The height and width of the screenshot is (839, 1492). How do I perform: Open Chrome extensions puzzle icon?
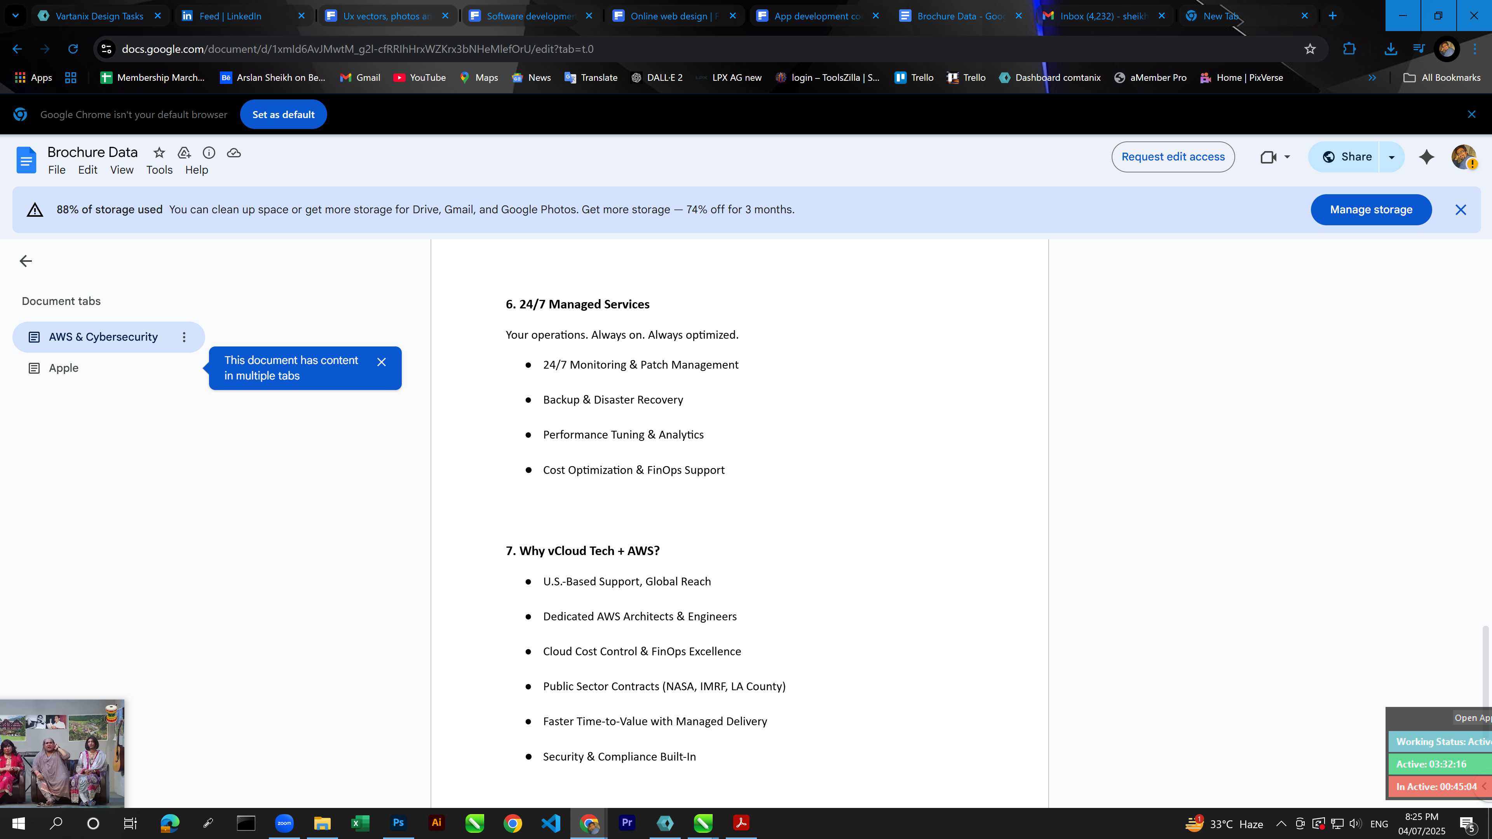(x=1349, y=49)
